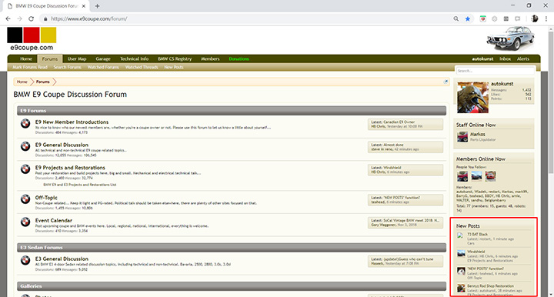Click the E9 Forums category header
This screenshot has height=297, width=554.
coord(232,111)
